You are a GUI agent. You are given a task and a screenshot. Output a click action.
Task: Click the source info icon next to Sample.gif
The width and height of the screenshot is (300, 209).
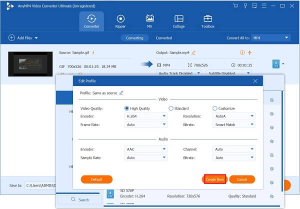(x=93, y=52)
